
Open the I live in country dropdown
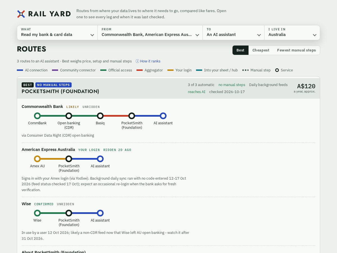tap(292, 33)
